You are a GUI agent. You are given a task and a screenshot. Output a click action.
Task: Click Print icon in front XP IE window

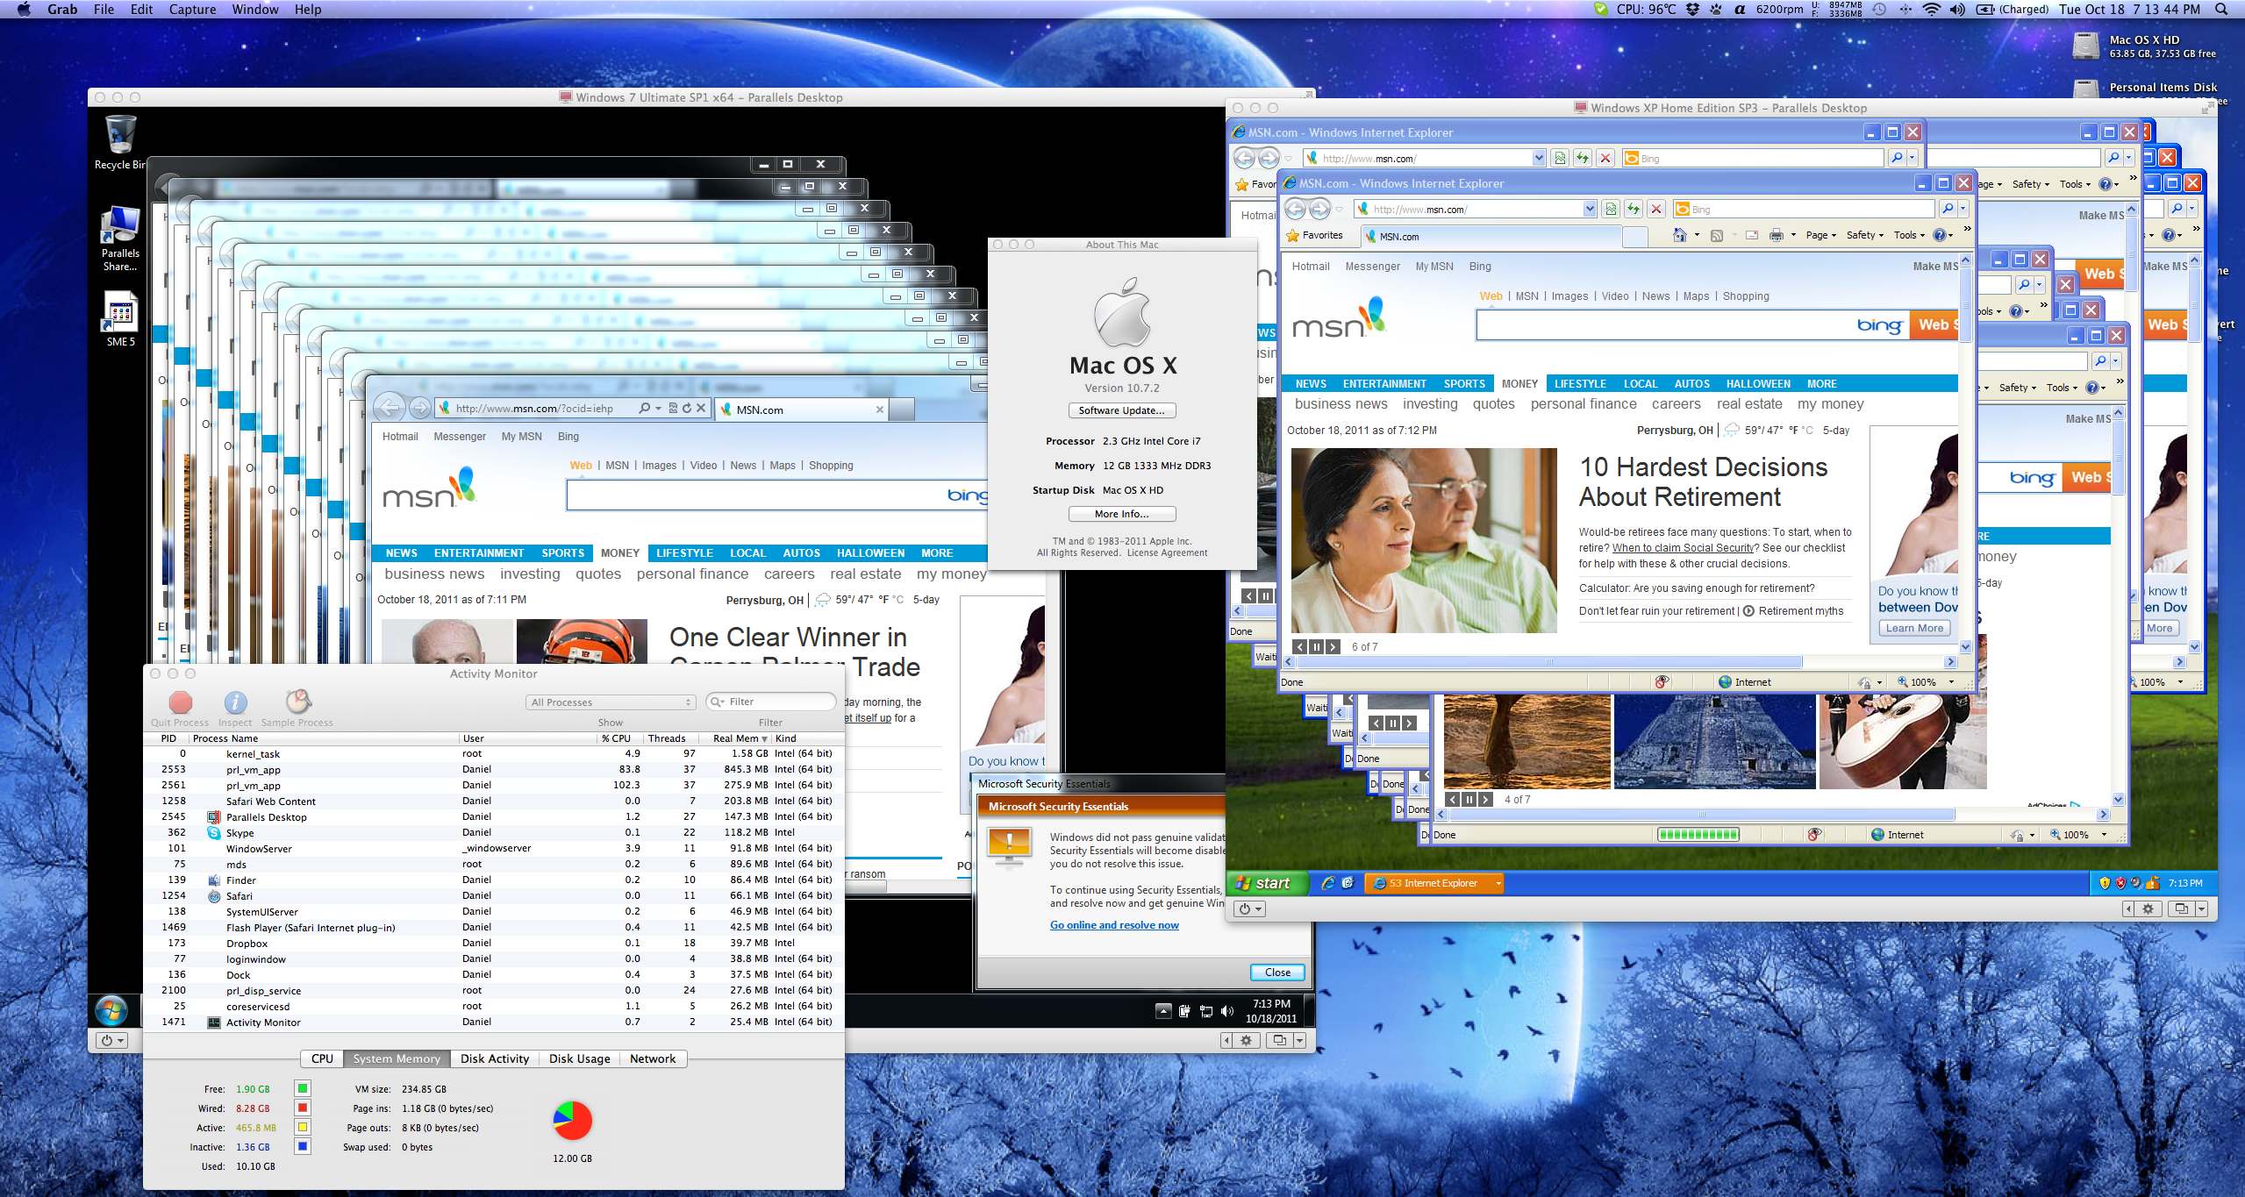[1777, 235]
